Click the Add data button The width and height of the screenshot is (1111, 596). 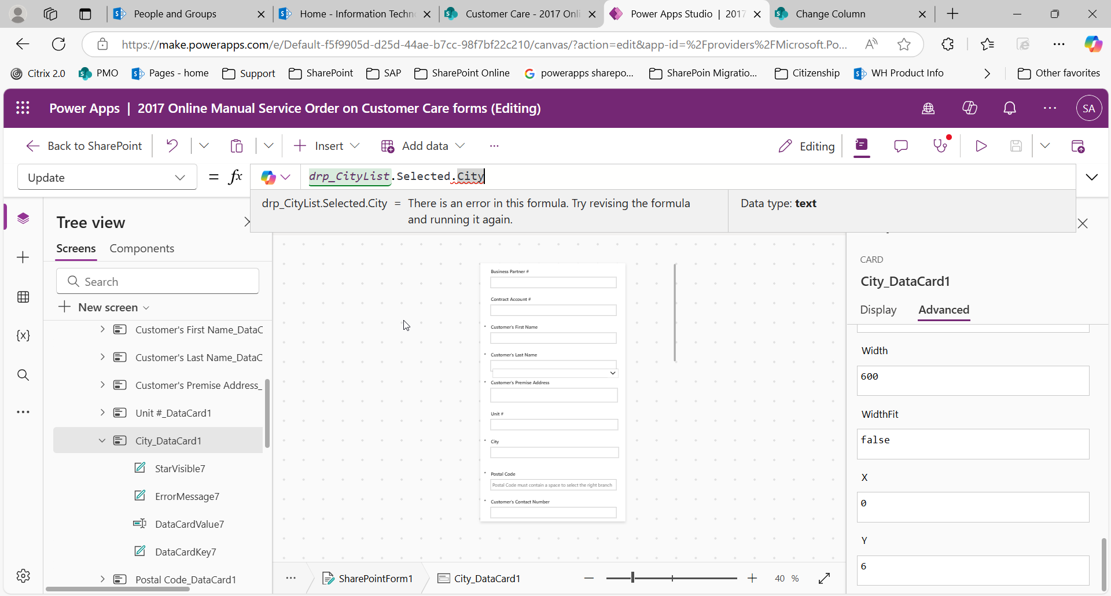coord(423,146)
